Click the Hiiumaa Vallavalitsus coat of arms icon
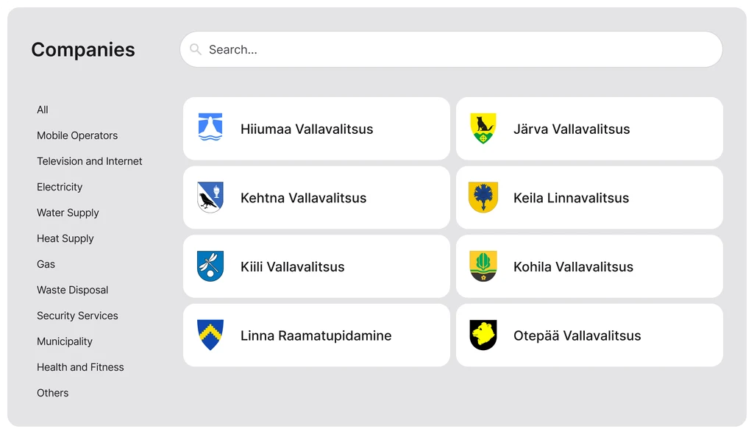This screenshot has height=434, width=754. pos(210,128)
